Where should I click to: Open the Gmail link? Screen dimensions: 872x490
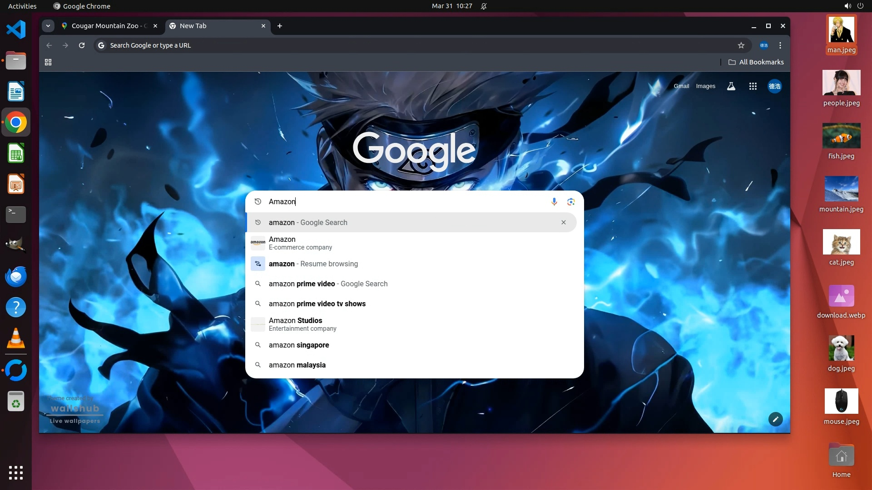(x=681, y=86)
